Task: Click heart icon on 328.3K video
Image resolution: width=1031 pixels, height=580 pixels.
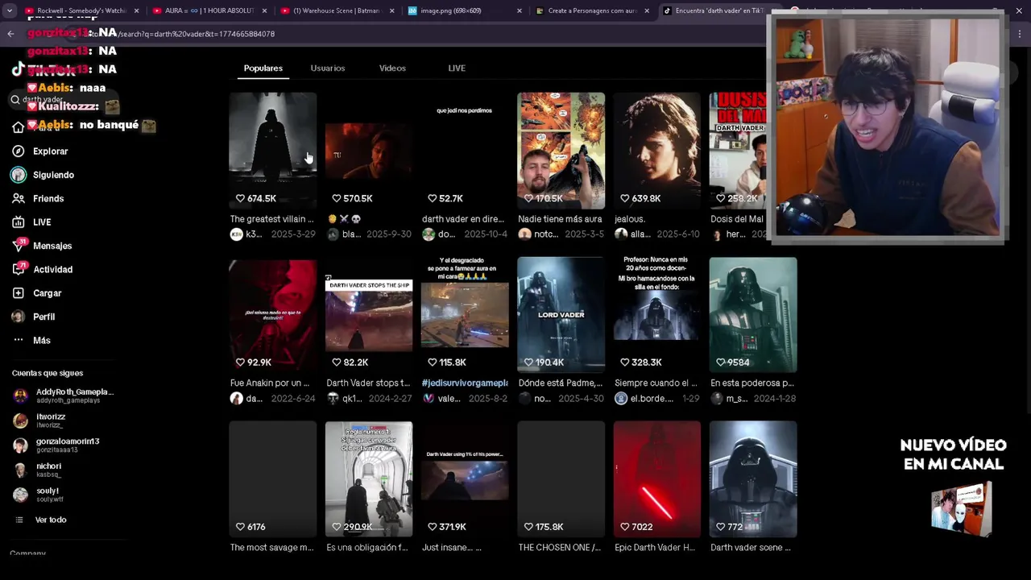Action: pyautogui.click(x=624, y=362)
